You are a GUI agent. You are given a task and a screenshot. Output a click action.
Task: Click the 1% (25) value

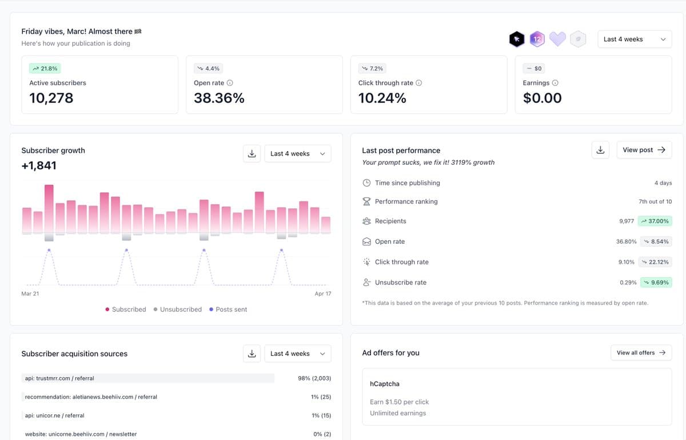tap(321, 397)
